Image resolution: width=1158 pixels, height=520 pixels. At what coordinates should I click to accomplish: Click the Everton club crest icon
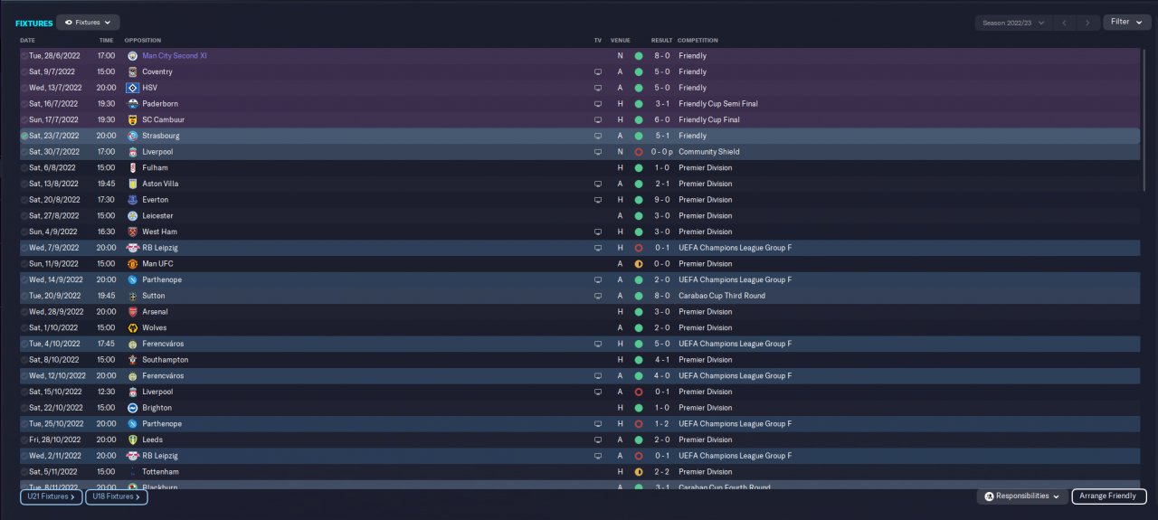tap(132, 200)
